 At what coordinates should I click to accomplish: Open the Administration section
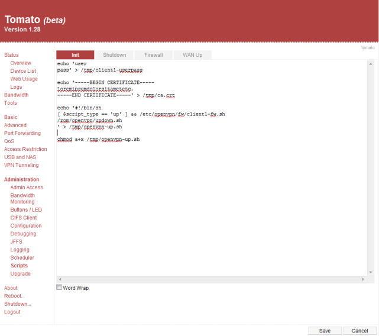tap(21, 179)
